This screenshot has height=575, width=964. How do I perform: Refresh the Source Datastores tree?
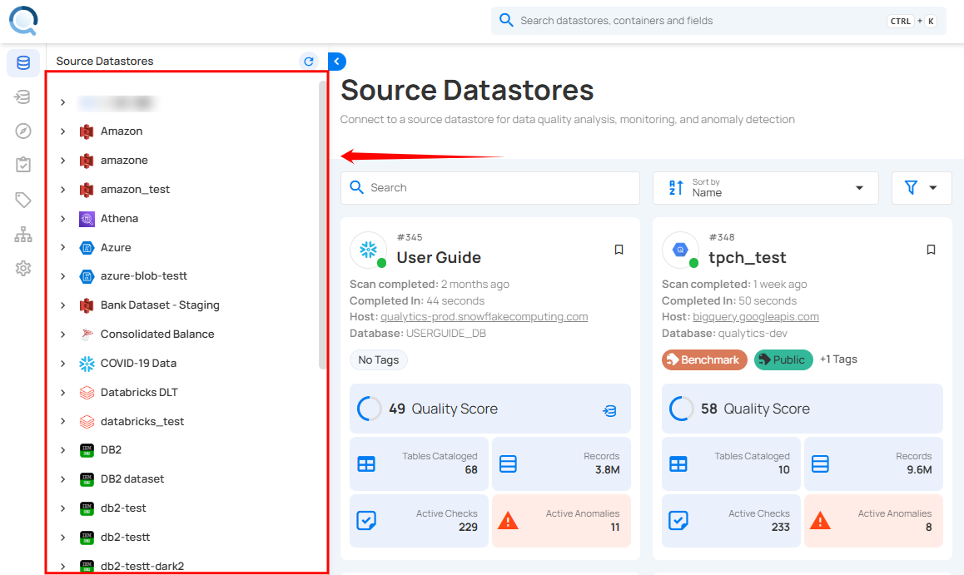(309, 61)
